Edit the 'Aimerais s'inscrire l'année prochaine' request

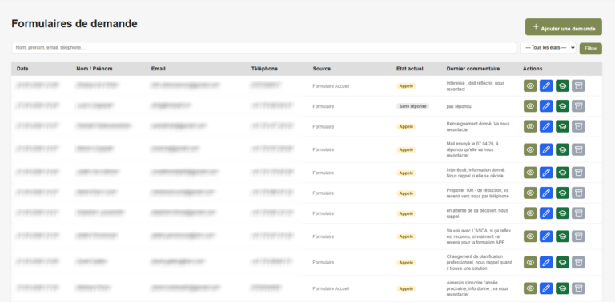(546, 288)
